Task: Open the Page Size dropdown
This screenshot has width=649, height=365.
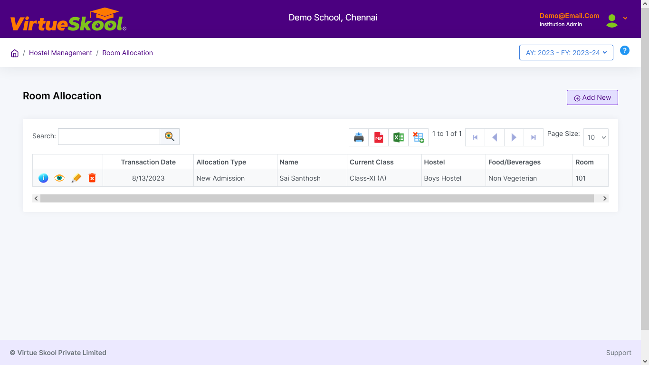Action: tap(596, 137)
